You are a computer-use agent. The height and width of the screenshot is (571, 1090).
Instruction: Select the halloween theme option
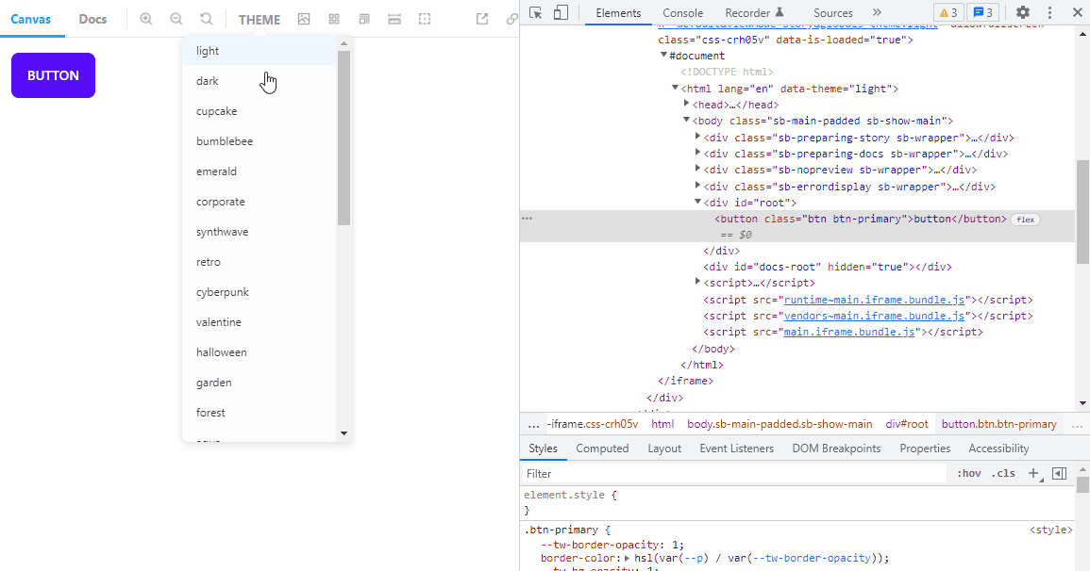260,352
